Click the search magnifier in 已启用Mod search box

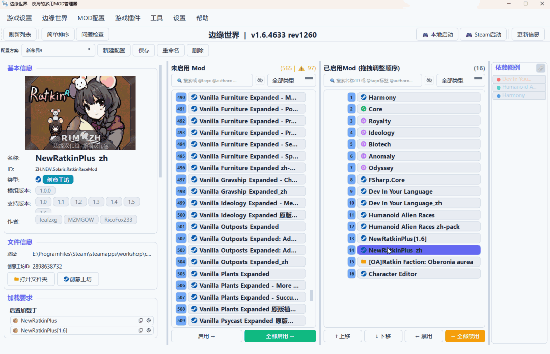click(x=332, y=80)
